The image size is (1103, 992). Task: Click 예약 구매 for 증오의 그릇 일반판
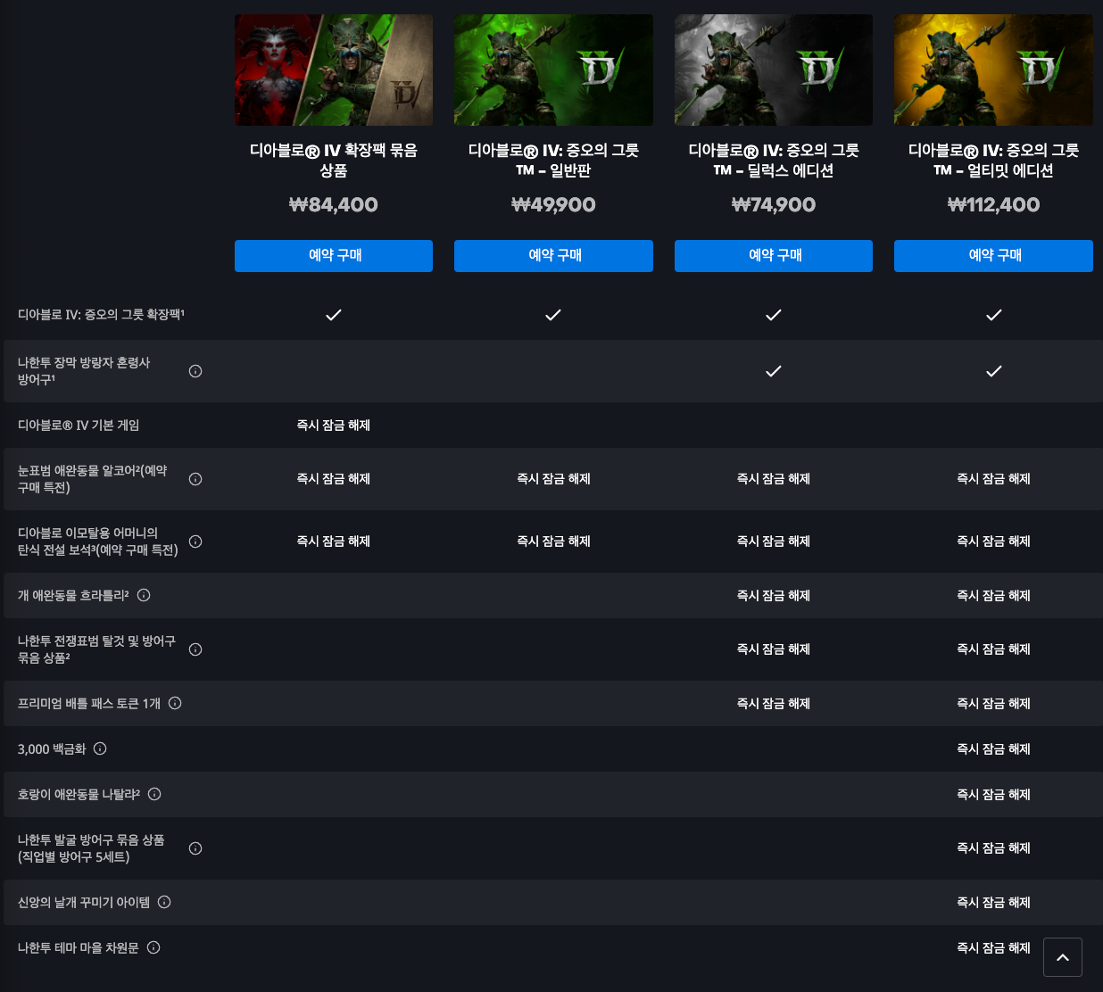pyautogui.click(x=553, y=256)
